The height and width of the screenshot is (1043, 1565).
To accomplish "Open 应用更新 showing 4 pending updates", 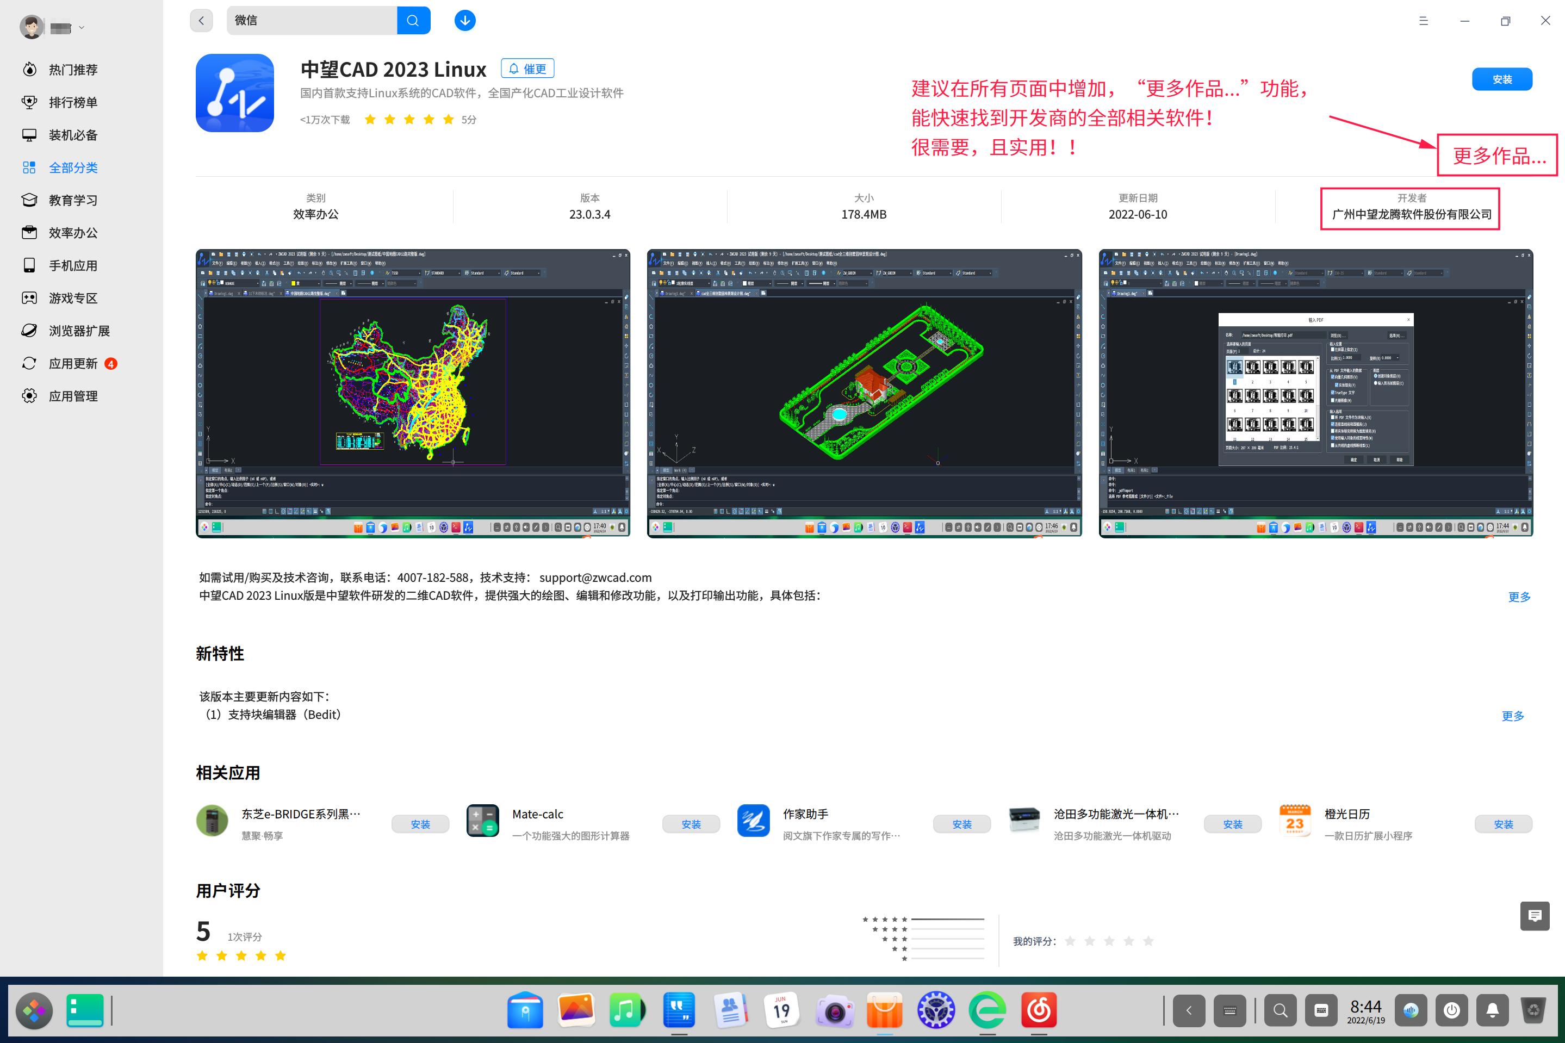I will [x=73, y=363].
